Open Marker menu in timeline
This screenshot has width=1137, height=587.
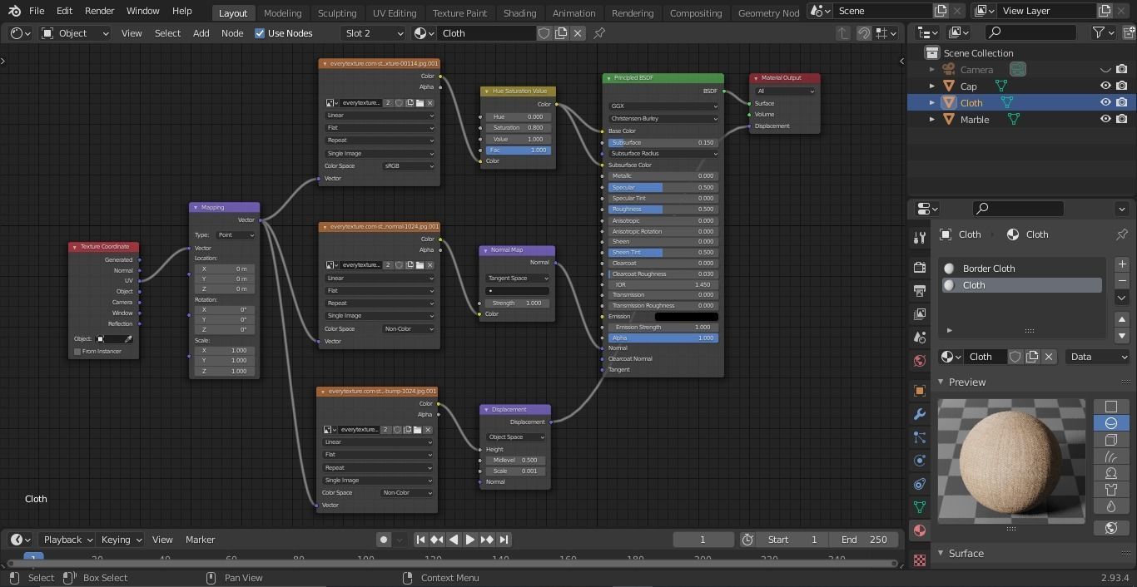tap(200, 540)
